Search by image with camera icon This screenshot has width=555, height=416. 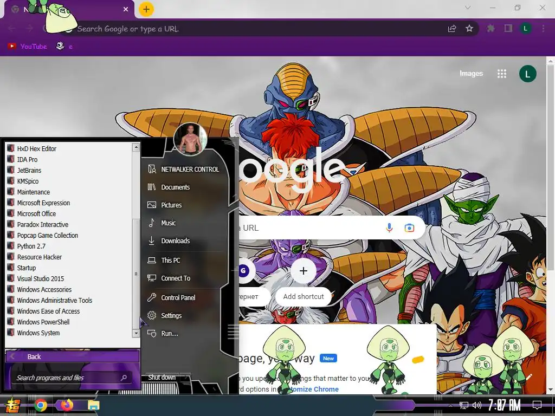[409, 228]
